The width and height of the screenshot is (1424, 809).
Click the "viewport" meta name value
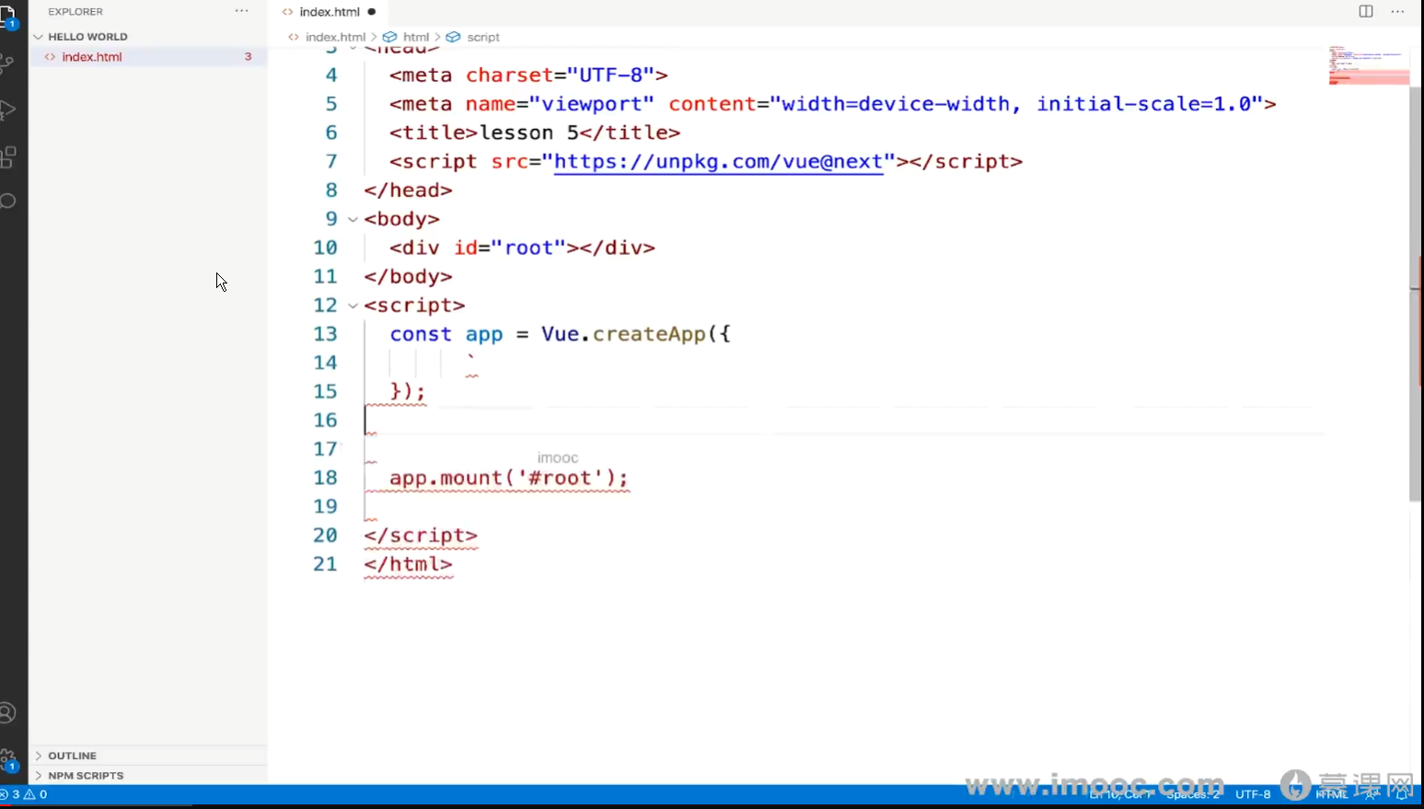592,104
